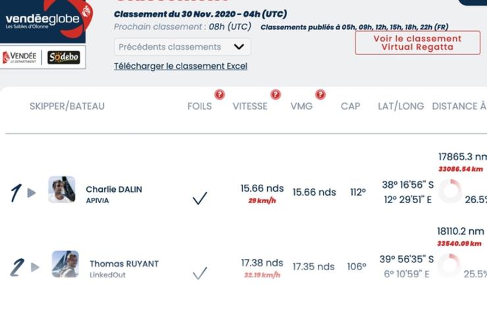Click the Vendée Globe logo

pos(43,21)
